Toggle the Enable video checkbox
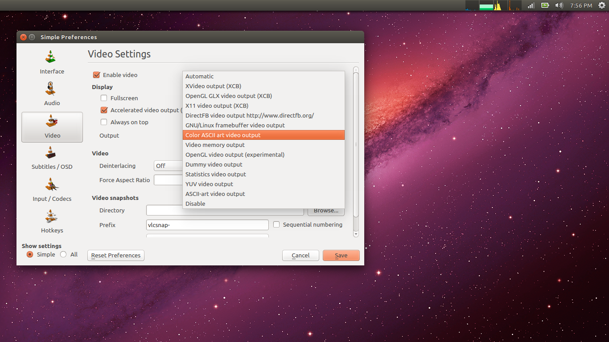Image resolution: width=609 pixels, height=342 pixels. [96, 75]
